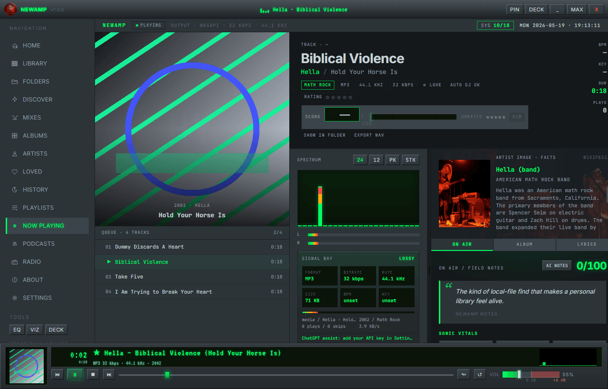Viewport: 608px width, 389px height.
Task: Generate AI Notes
Action: pyautogui.click(x=557, y=266)
